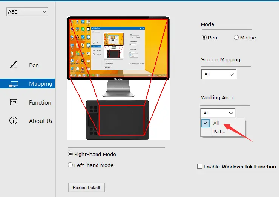Image resolution: width=279 pixels, height=197 pixels.
Task: Click the Mapping monitor icon
Action: (14, 84)
